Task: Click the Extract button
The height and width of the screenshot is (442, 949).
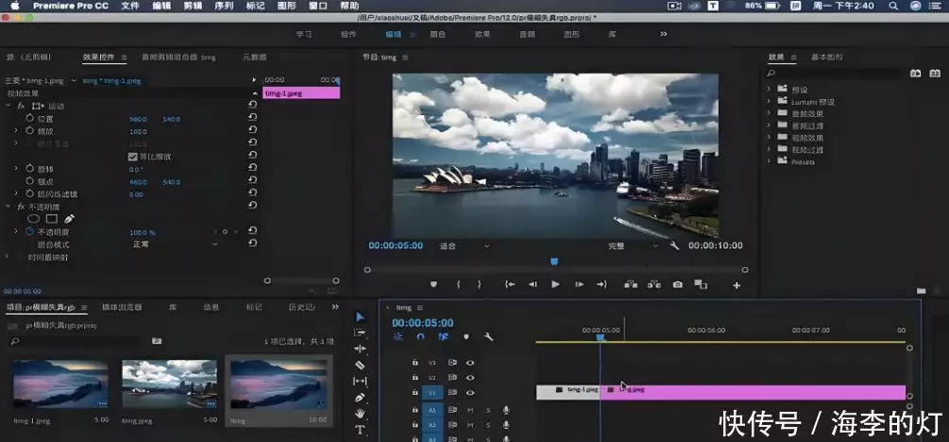Action: tap(654, 284)
